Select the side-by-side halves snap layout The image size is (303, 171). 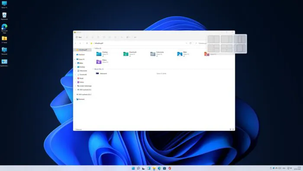213,39
